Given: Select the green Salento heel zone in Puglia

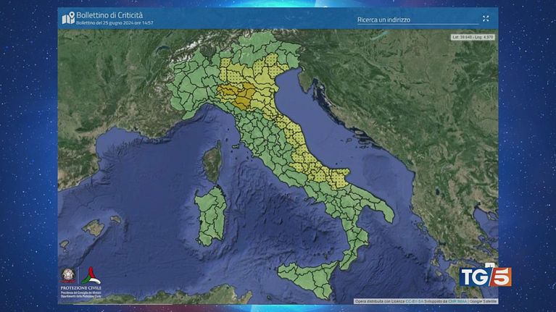Looking at the screenshot, I should (x=383, y=211).
